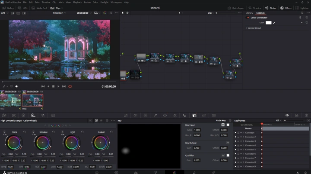Open the keyframes All dropdown
The width and height of the screenshot is (311, 174).
(279, 121)
